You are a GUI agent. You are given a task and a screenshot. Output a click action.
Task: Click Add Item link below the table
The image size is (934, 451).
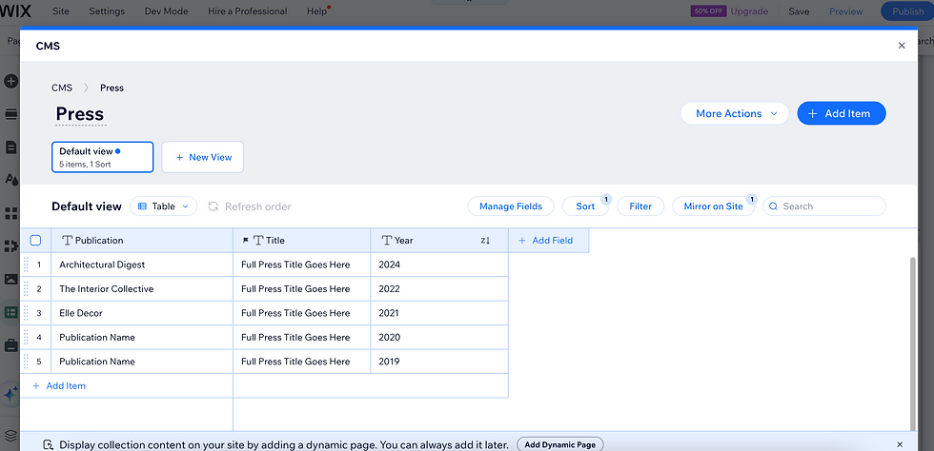pyautogui.click(x=59, y=385)
